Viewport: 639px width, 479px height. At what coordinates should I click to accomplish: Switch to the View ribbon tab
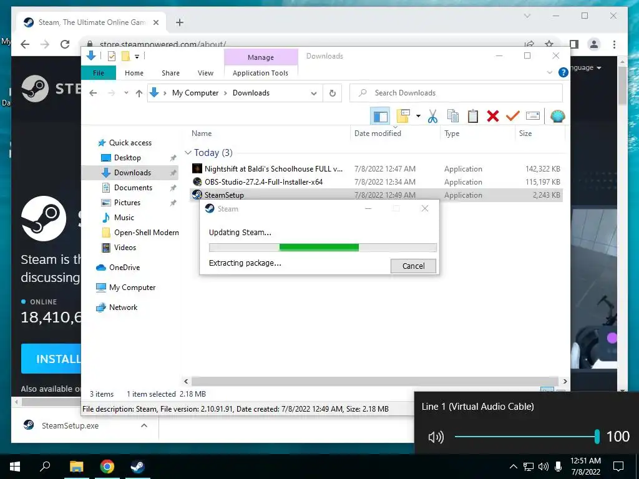(x=205, y=73)
